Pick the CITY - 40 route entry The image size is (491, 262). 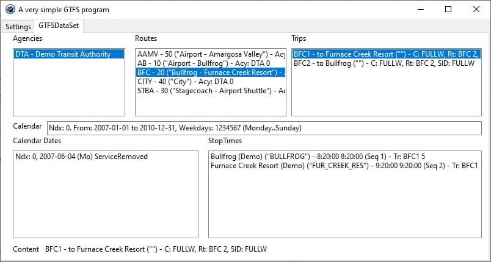pos(211,82)
